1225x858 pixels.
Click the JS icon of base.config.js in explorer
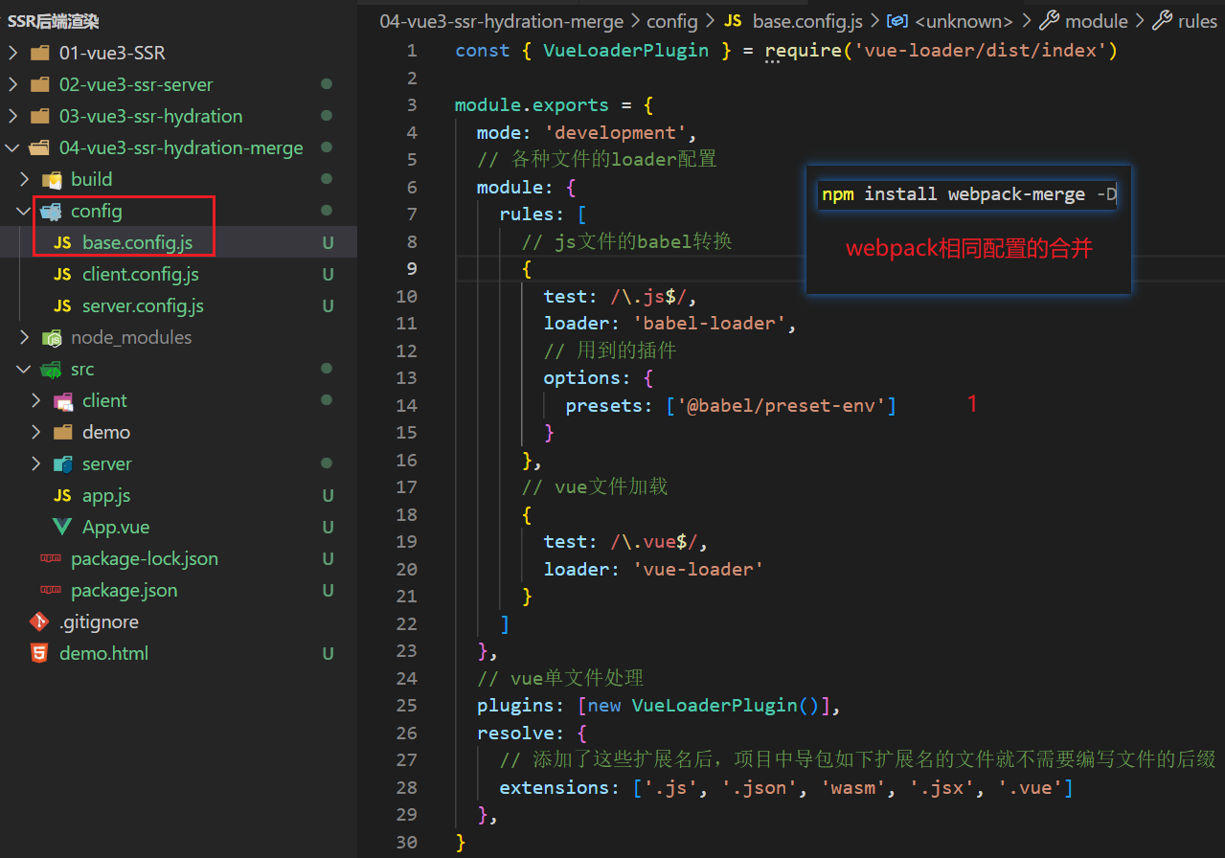click(x=62, y=242)
